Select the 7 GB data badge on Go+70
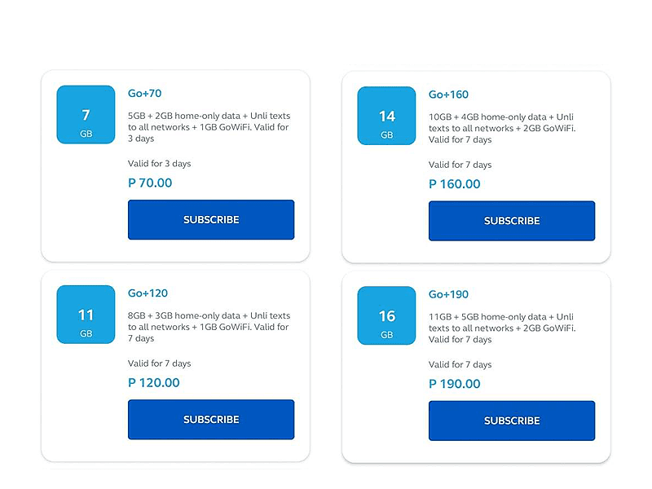Screen dimensions: 652x489 coord(85,115)
